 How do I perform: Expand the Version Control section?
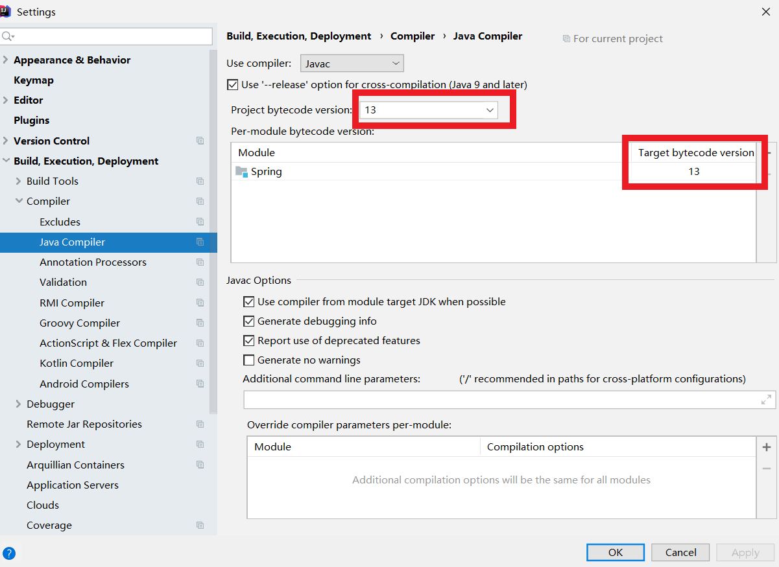[x=6, y=141]
